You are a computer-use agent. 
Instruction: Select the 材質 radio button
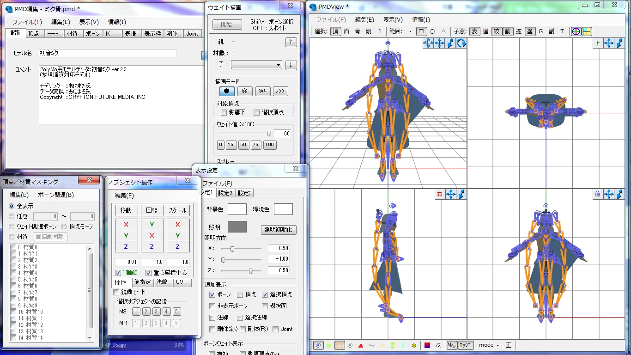(x=12, y=237)
